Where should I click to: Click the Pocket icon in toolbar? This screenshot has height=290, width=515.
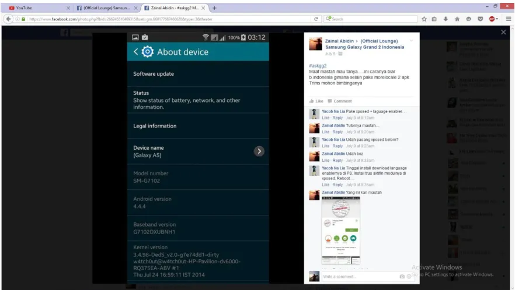480,19
